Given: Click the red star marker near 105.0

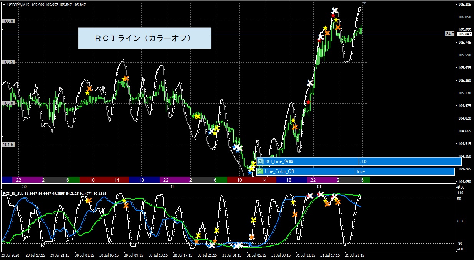Looking at the screenshot, I should [x=308, y=102].
